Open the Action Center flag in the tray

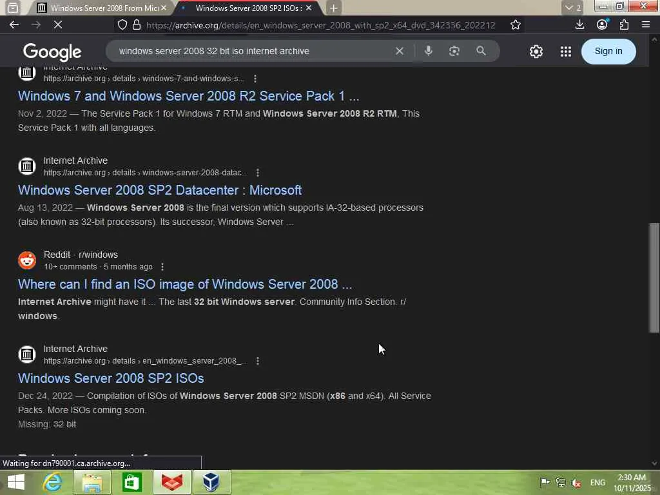pos(545,482)
